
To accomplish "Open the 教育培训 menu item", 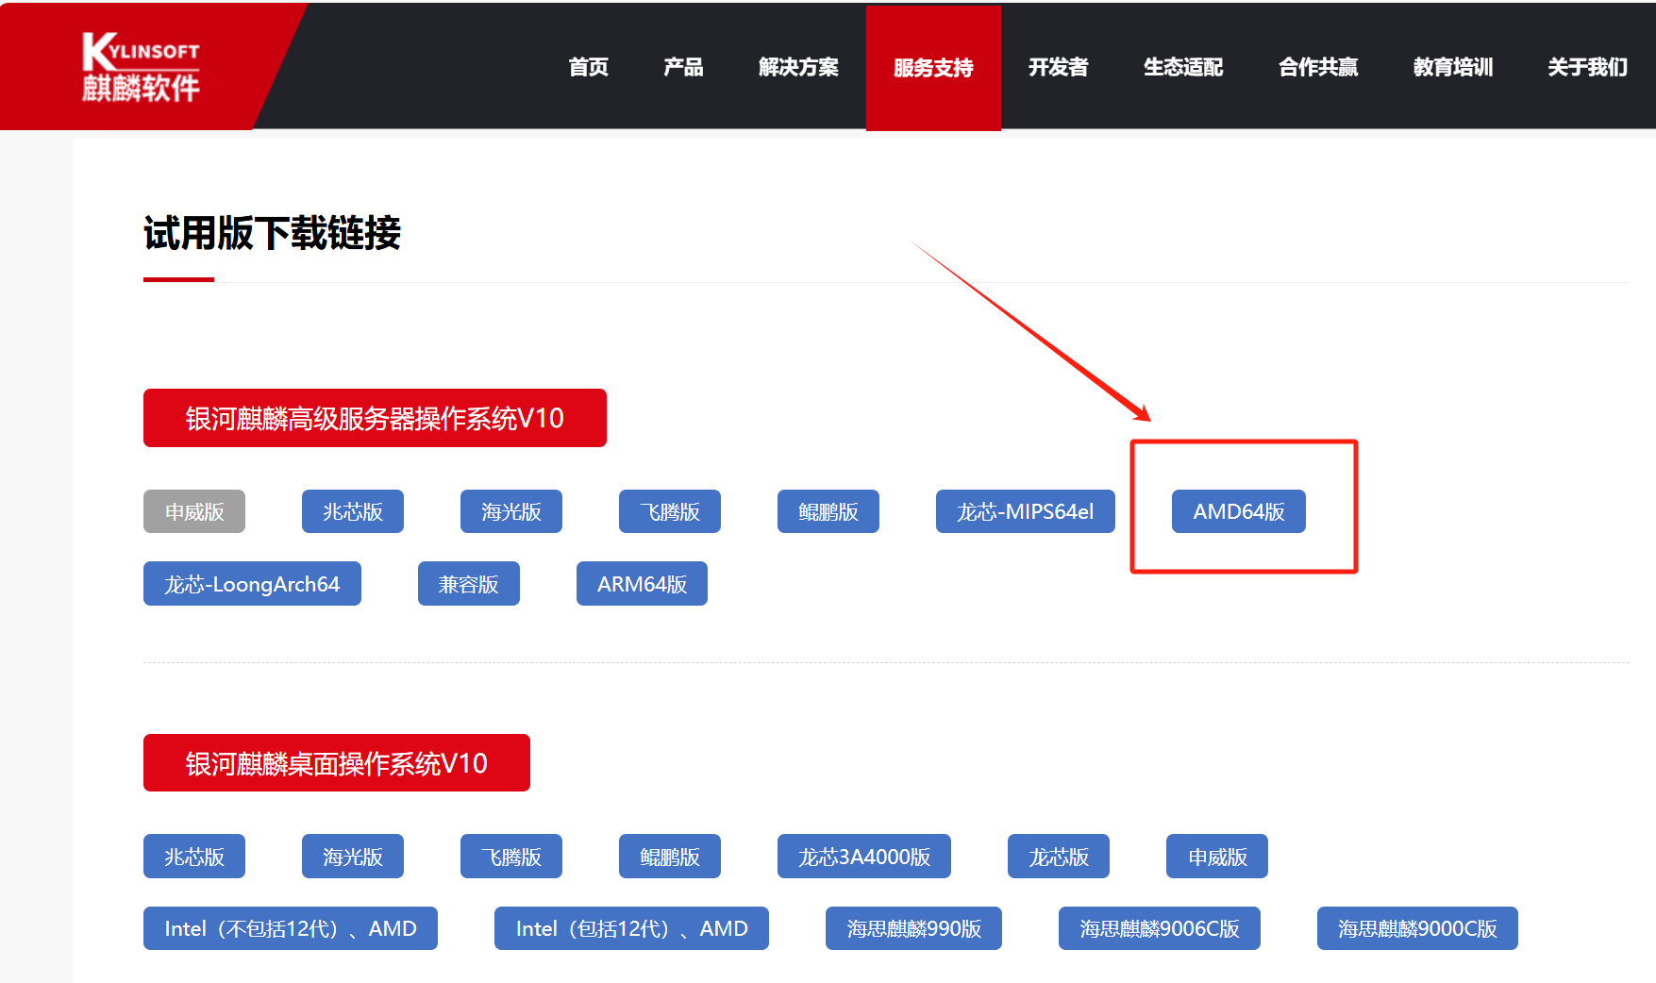I will pos(1453,67).
